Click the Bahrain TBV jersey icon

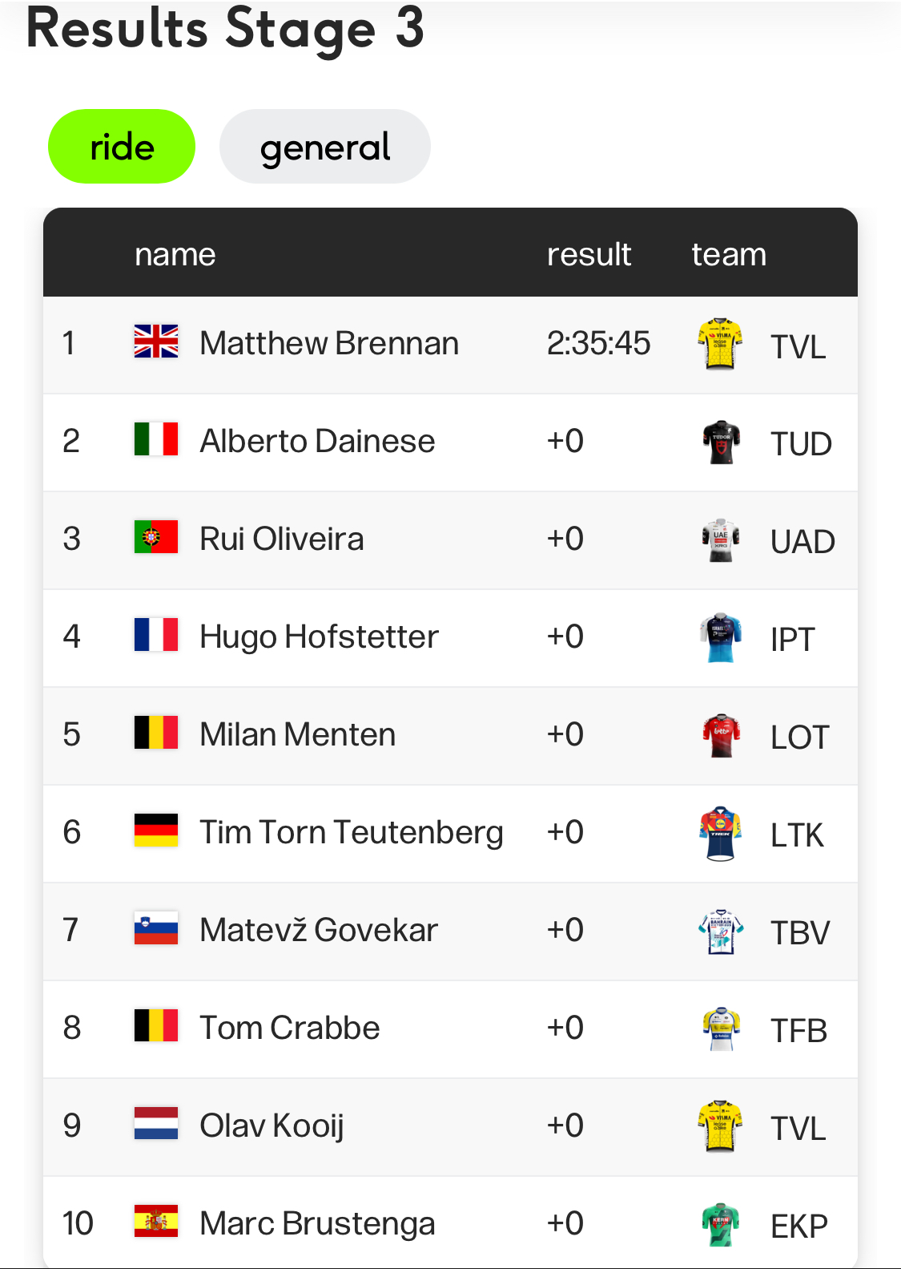pyautogui.click(x=721, y=931)
